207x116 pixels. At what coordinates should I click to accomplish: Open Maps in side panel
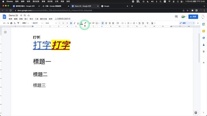tap(203, 52)
